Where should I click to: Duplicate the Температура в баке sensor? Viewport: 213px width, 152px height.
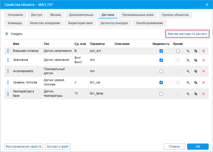196,94
